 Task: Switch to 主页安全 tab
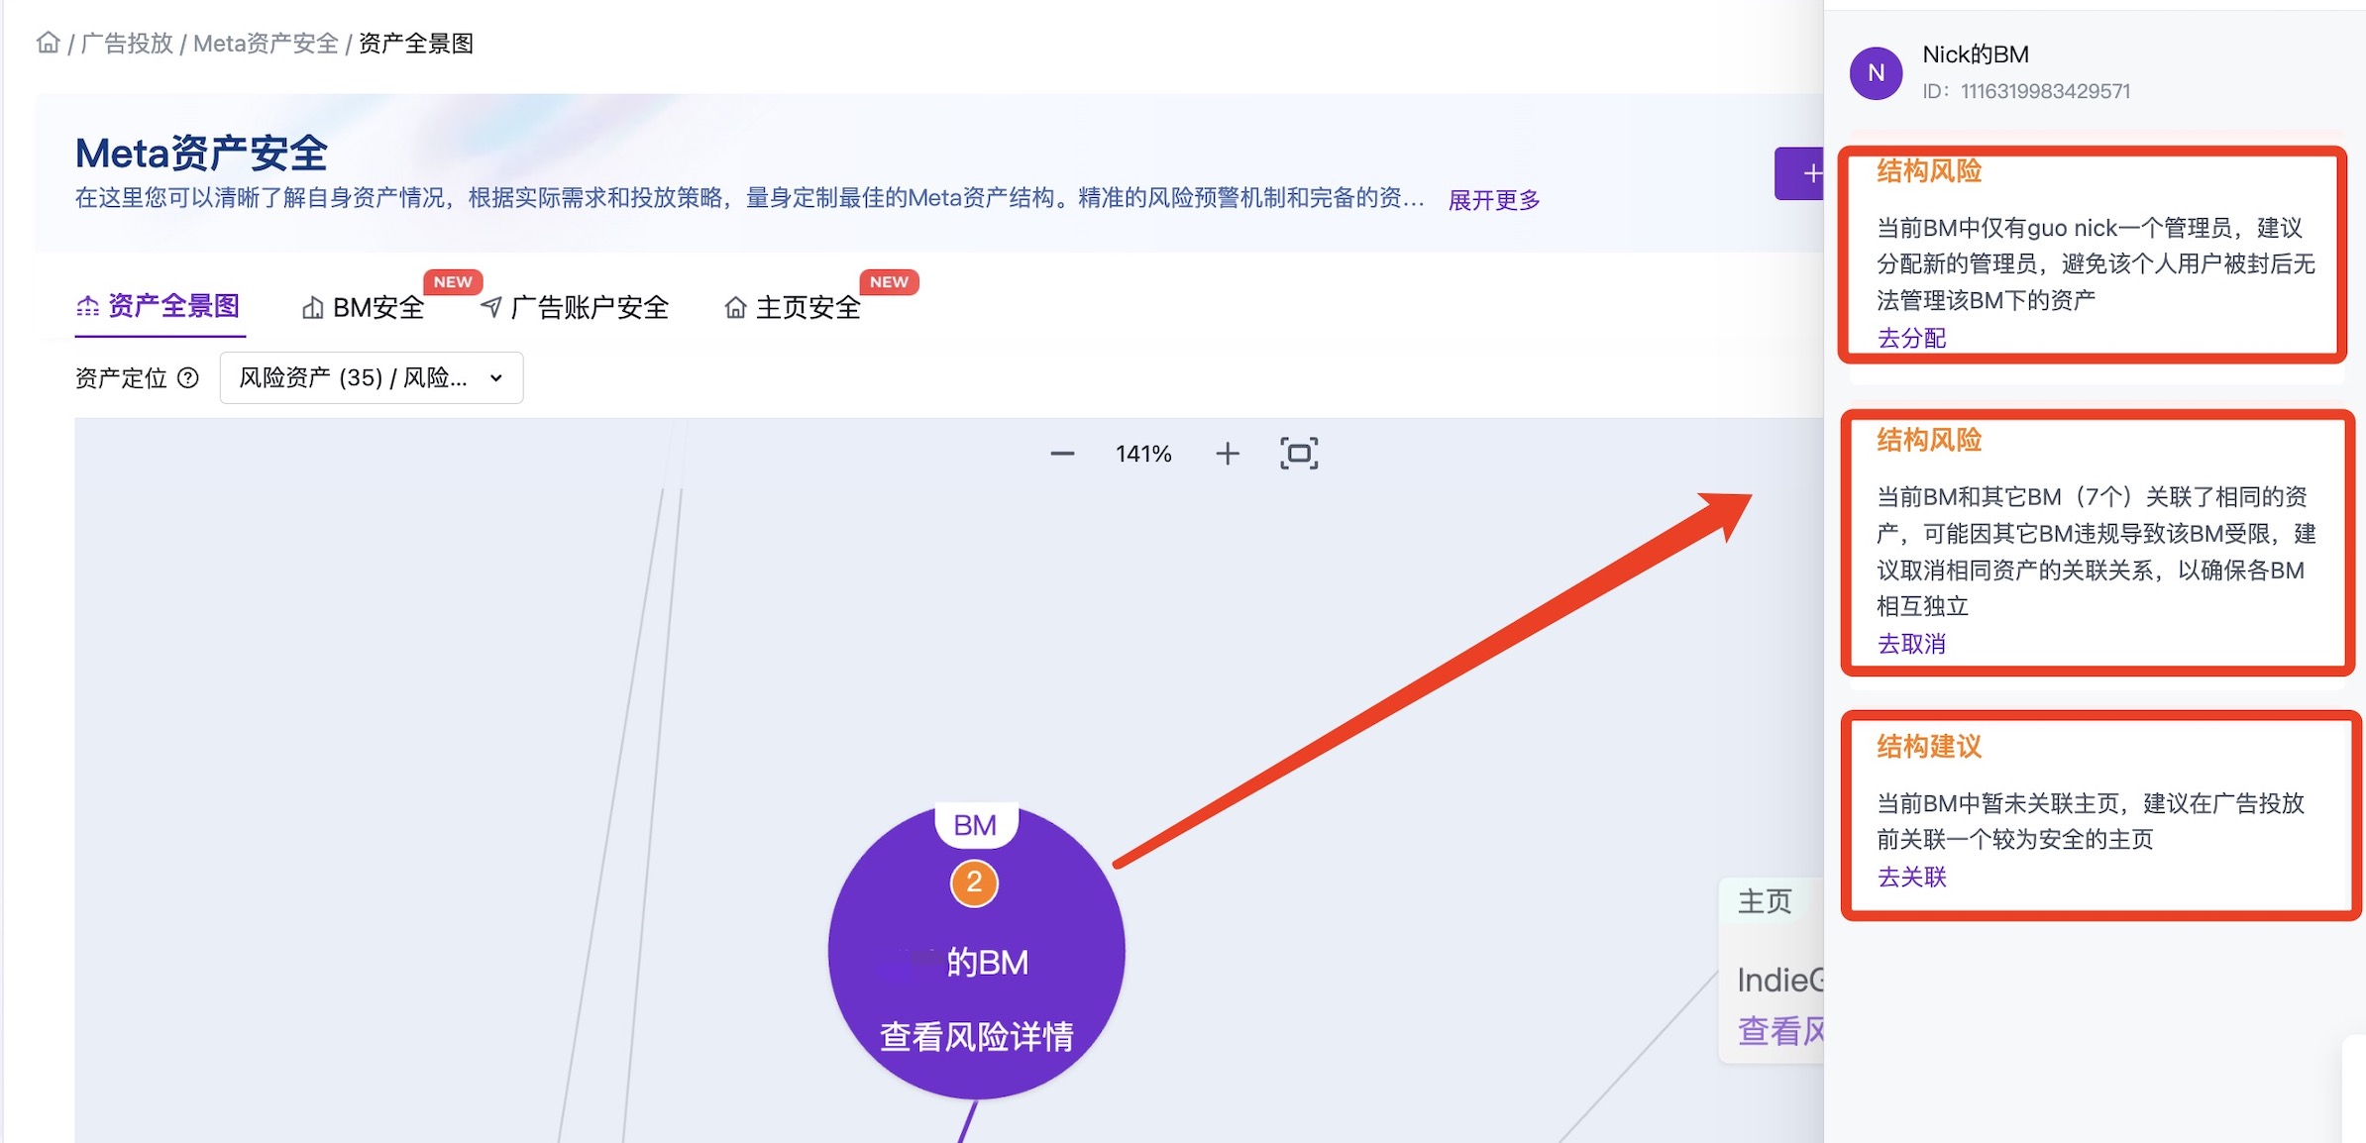(793, 308)
